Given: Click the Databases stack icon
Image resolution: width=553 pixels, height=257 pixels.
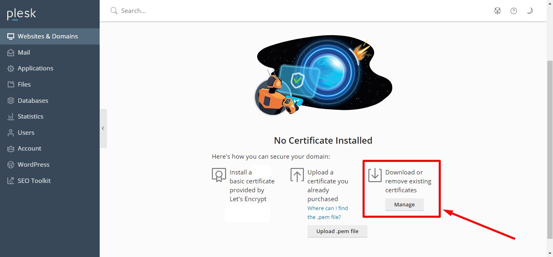Looking at the screenshot, I should 11,100.
